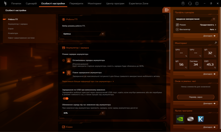221x132 pixels.
Task: Select Оптимізована зарядка акумулятора radio option
Action: [64, 60]
